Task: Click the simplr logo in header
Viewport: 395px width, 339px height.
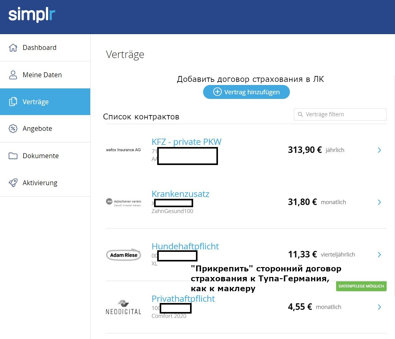Action: 32,15
